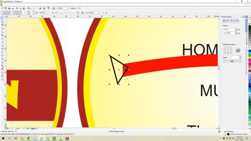Click x position stepper in docker
Image resolution: width=251 pixels, height=141 pixels.
click(236, 29)
